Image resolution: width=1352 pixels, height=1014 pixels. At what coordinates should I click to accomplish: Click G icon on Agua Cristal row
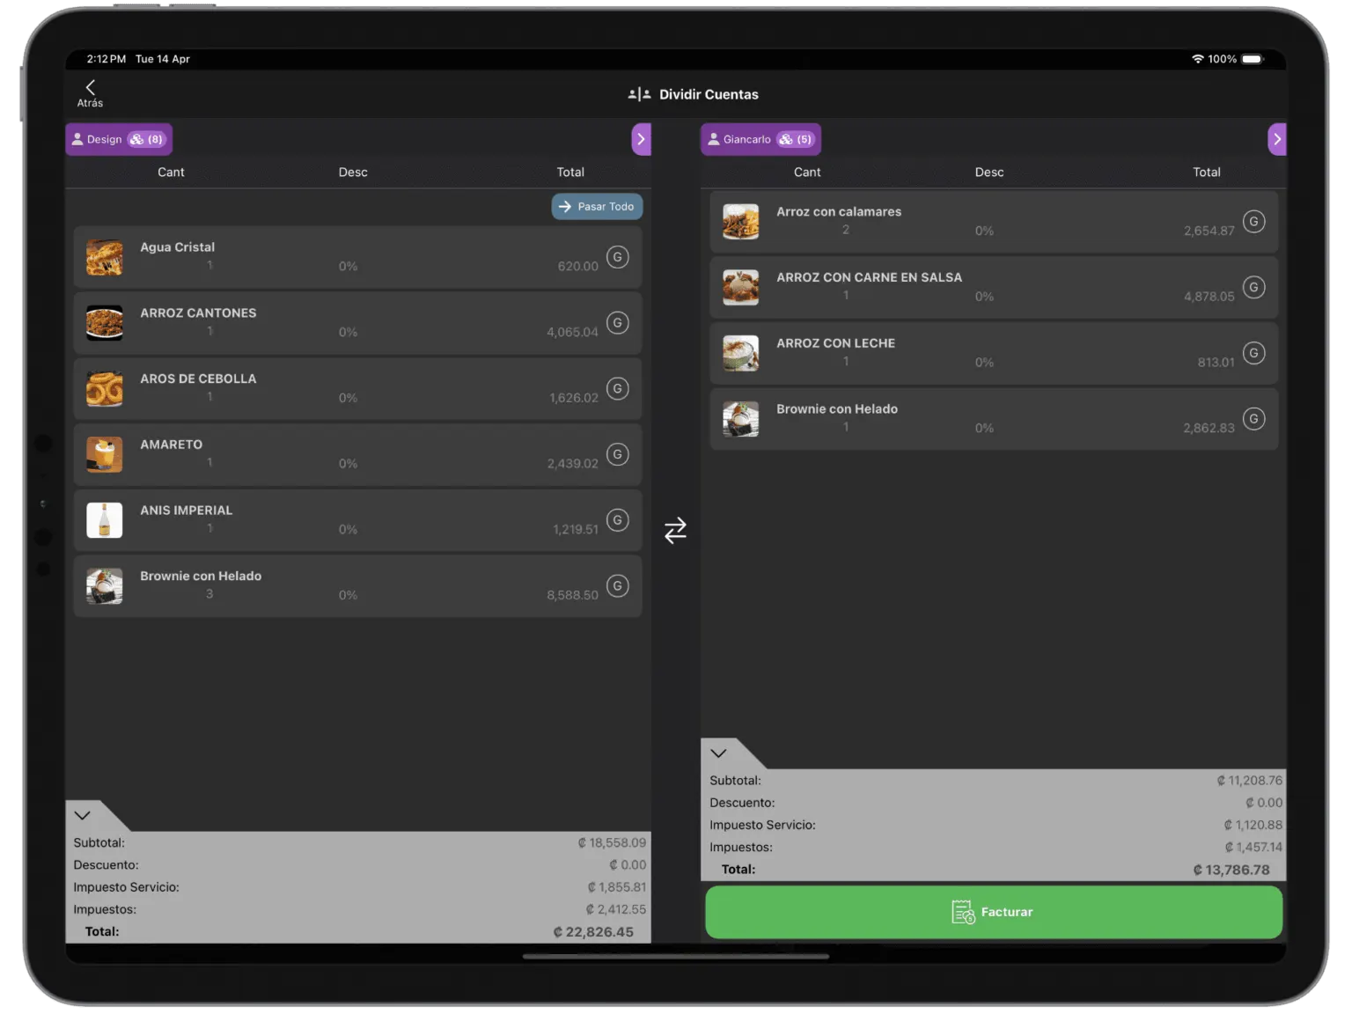point(618,257)
